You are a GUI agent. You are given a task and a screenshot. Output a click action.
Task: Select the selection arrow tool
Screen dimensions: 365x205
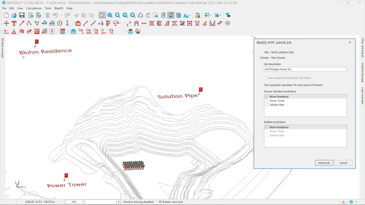(x=102, y=15)
